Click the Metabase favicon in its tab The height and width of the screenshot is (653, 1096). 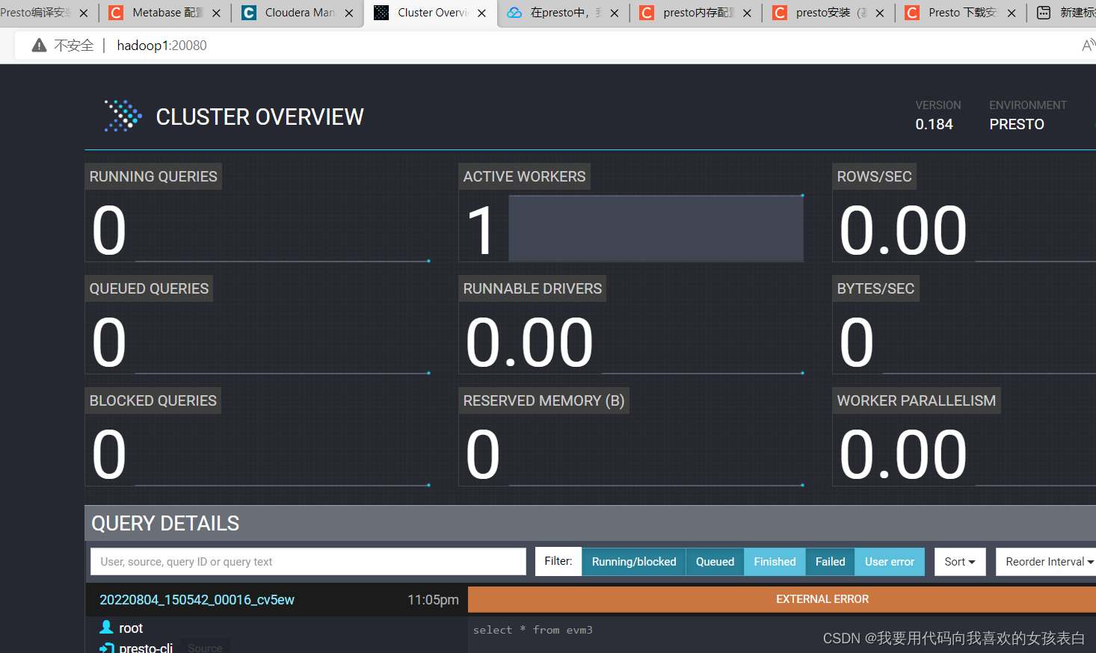point(116,13)
